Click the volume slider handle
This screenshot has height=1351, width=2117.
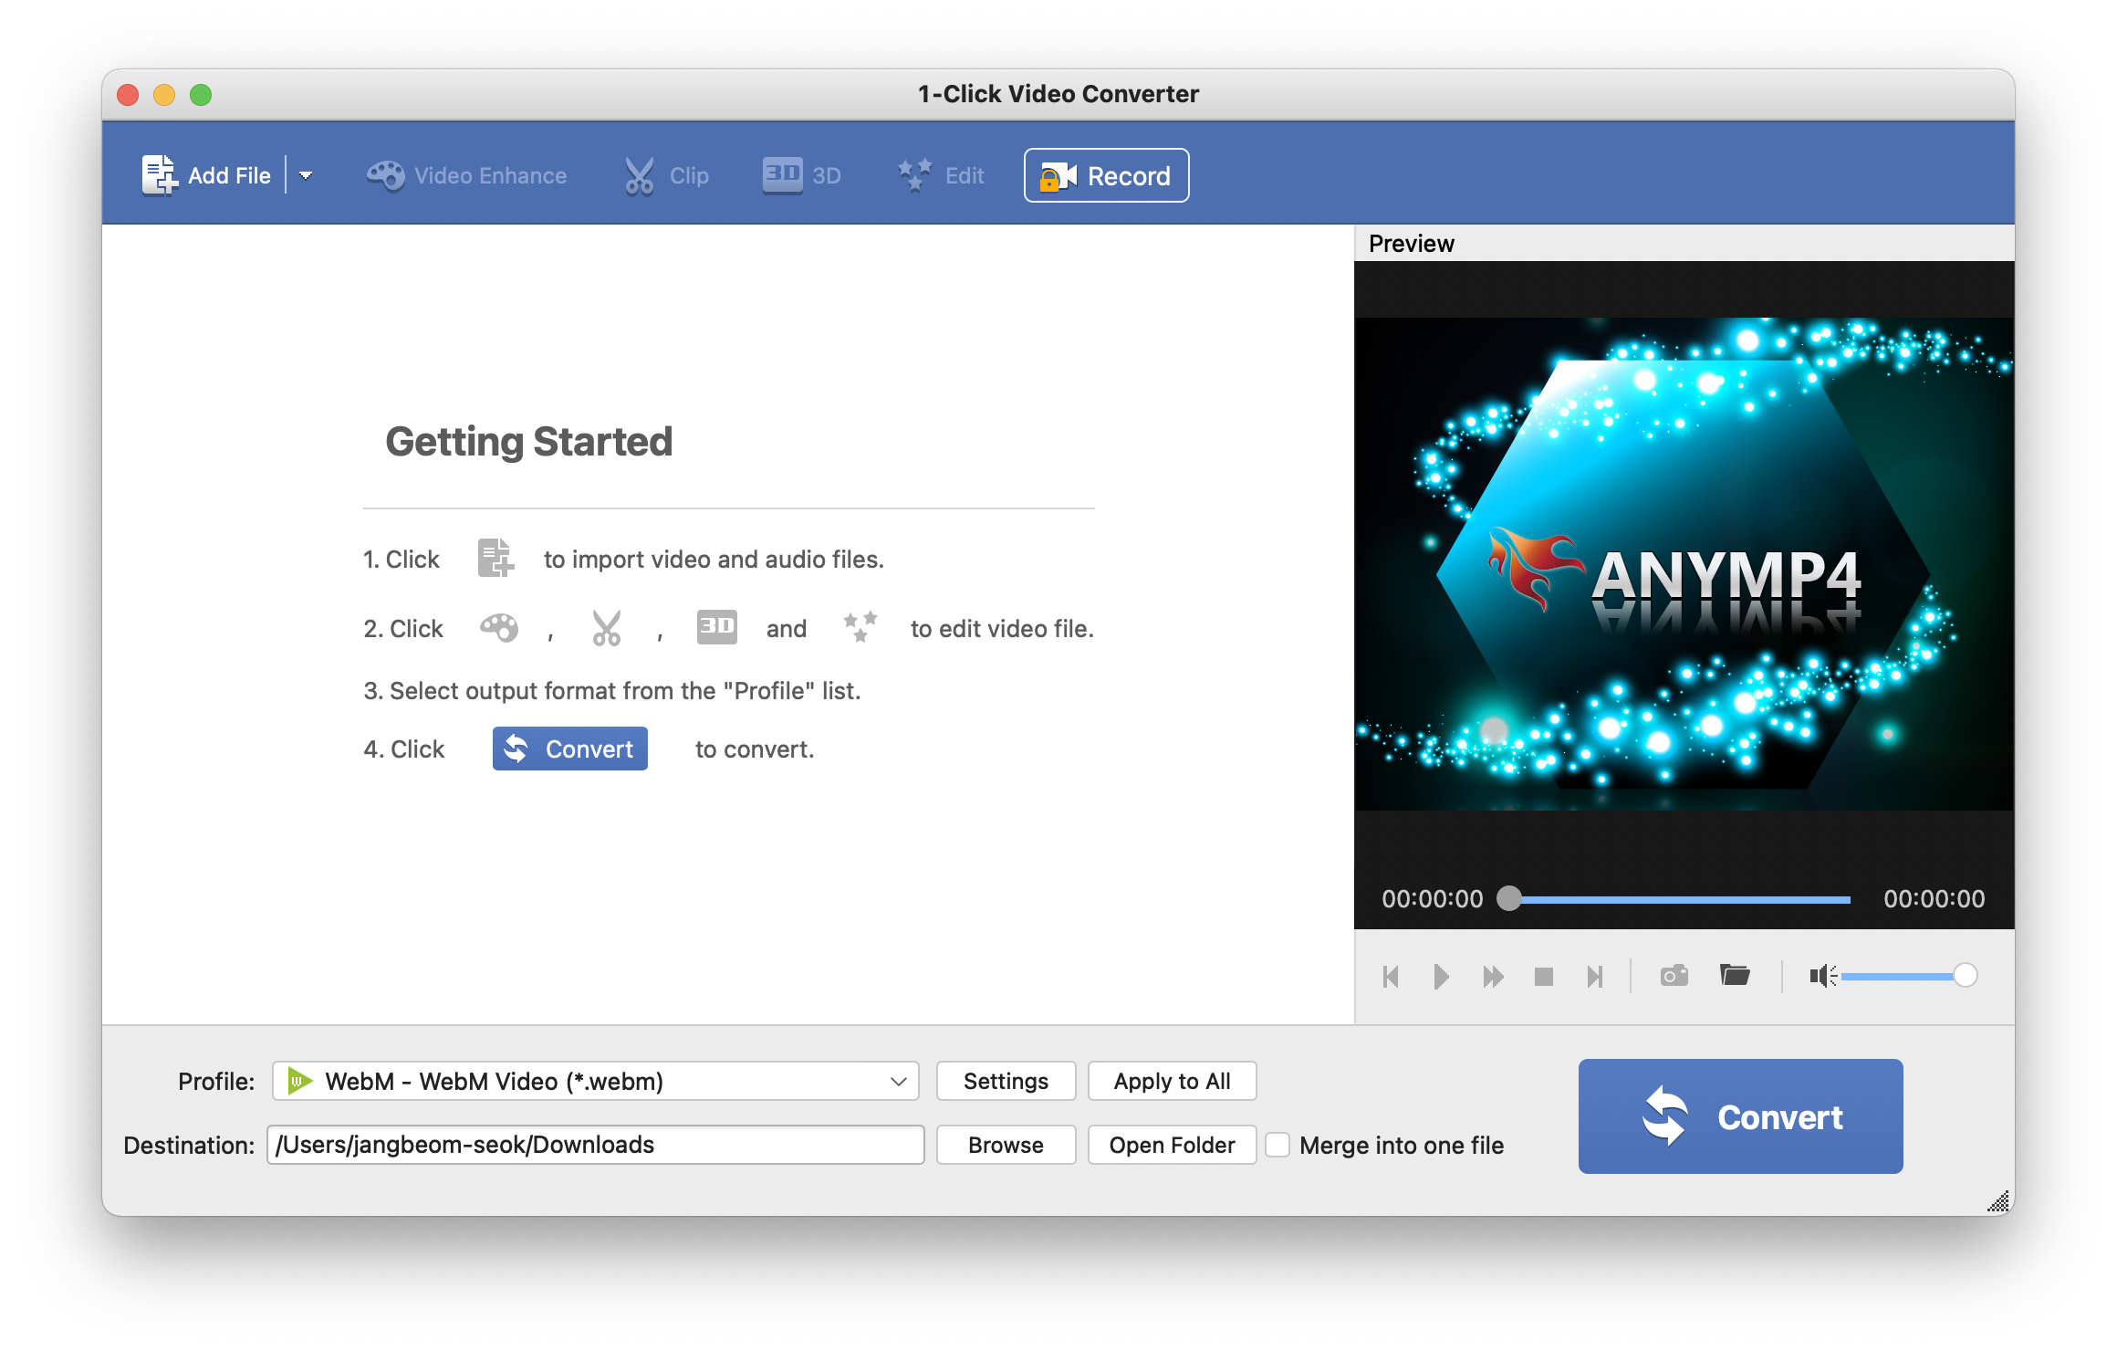(1965, 976)
